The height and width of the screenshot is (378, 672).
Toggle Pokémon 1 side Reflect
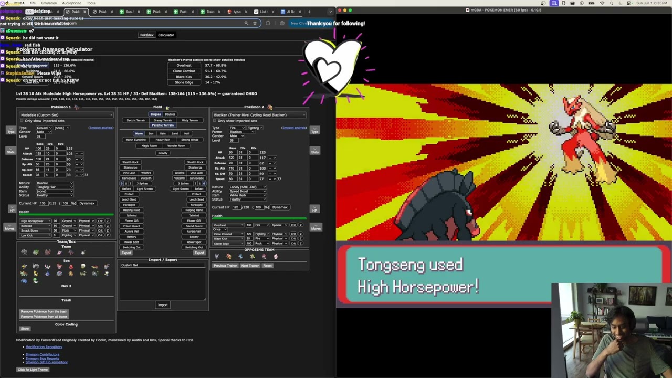126,188
